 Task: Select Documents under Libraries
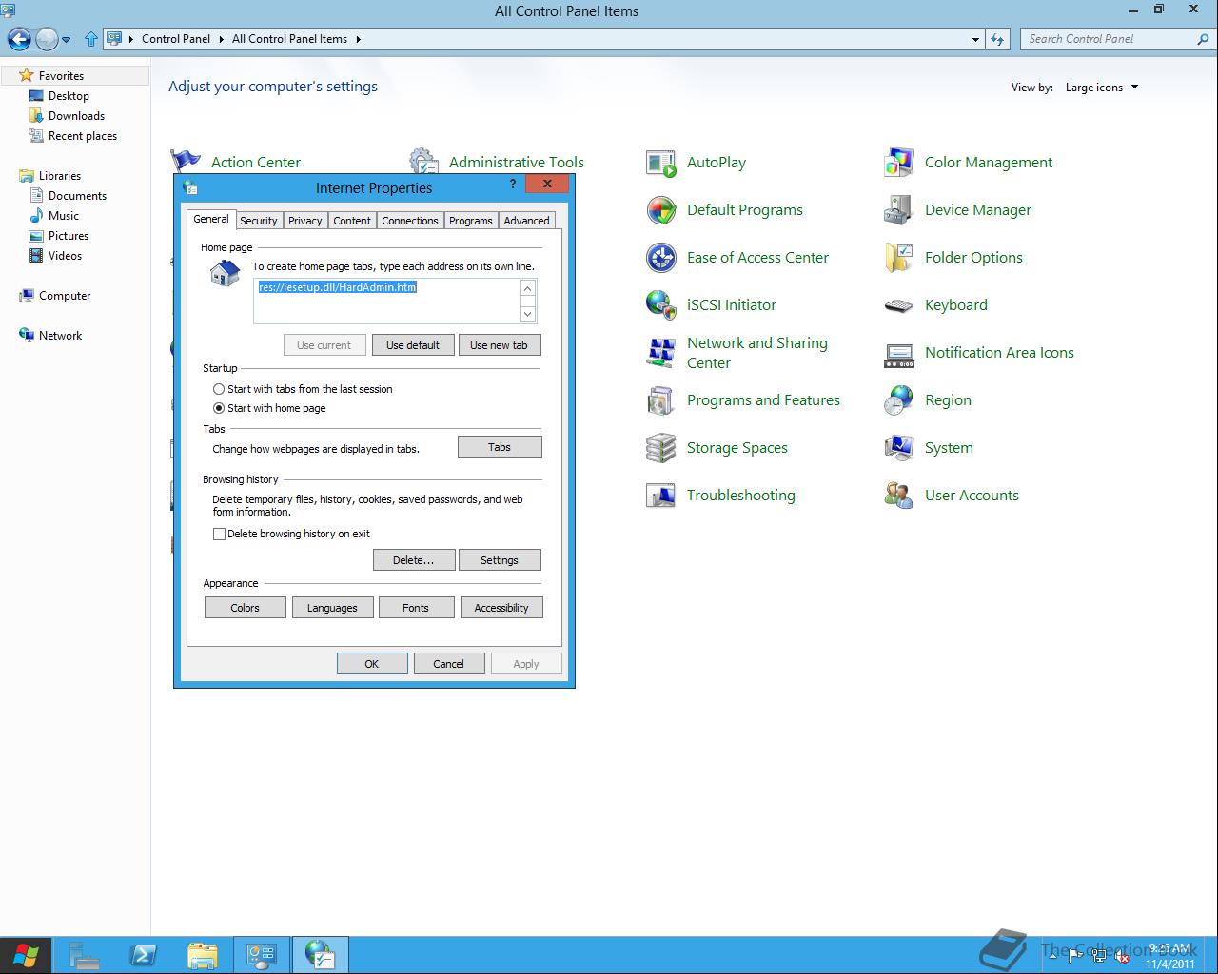tap(77, 196)
